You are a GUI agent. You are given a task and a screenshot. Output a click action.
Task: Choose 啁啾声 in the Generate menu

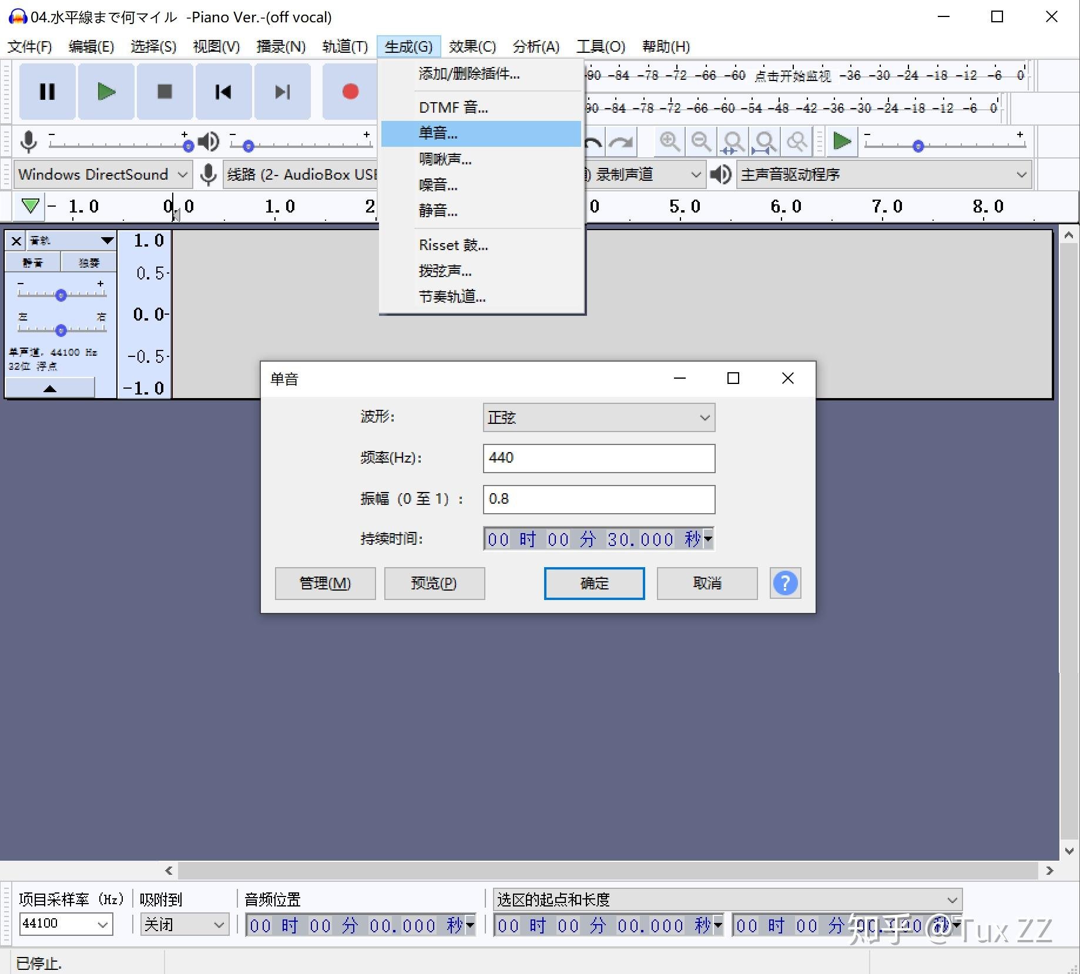pos(481,159)
